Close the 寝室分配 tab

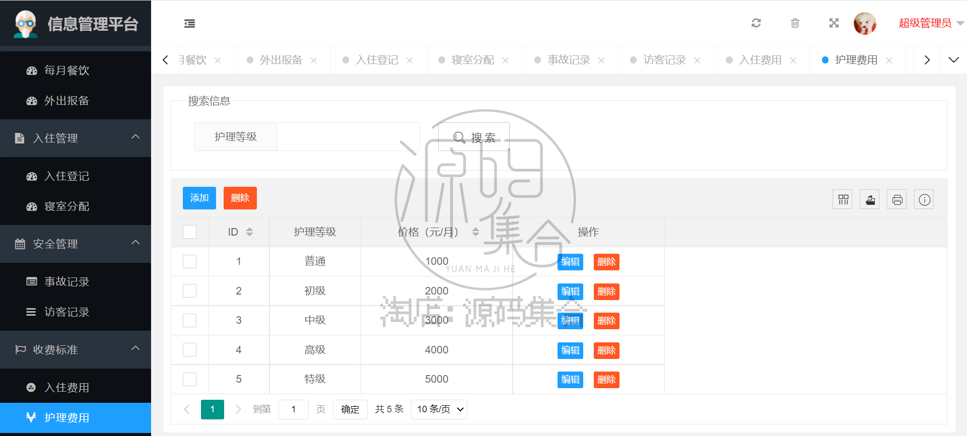[506, 60]
